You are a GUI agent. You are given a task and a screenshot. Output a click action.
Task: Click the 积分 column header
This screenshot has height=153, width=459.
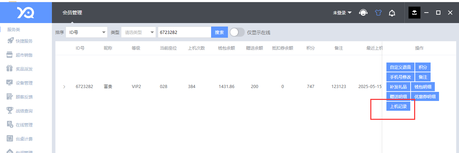pyautogui.click(x=310, y=48)
